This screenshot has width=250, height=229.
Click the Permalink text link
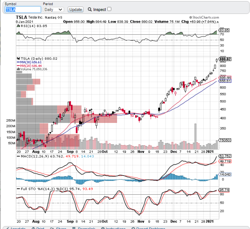point(85,228)
